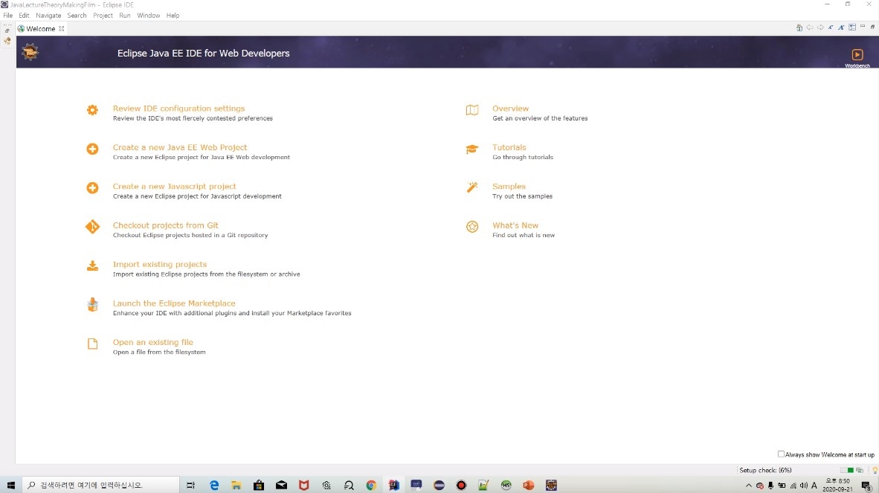Image resolution: width=879 pixels, height=493 pixels.
Task: Click Import existing projects link
Action: point(160,265)
